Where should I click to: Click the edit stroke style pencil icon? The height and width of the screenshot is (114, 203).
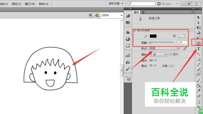point(185,49)
